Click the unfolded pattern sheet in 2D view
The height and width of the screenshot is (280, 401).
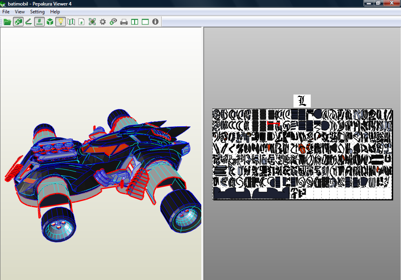302,154
